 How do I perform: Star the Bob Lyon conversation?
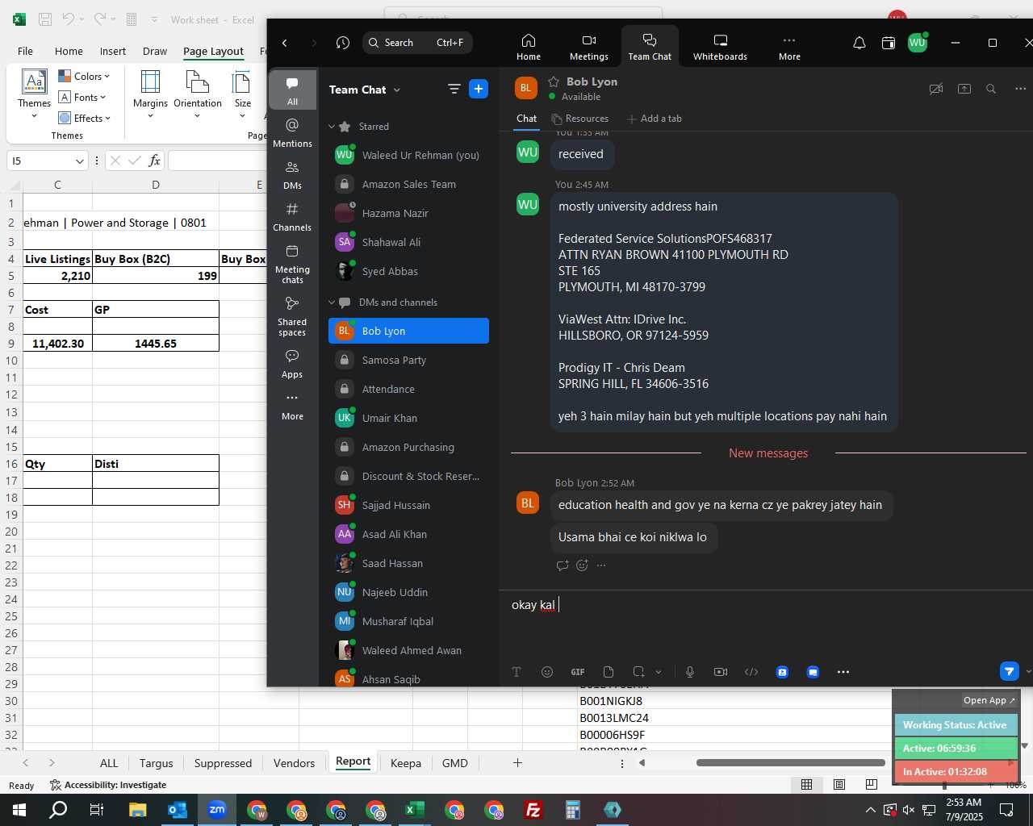[554, 81]
